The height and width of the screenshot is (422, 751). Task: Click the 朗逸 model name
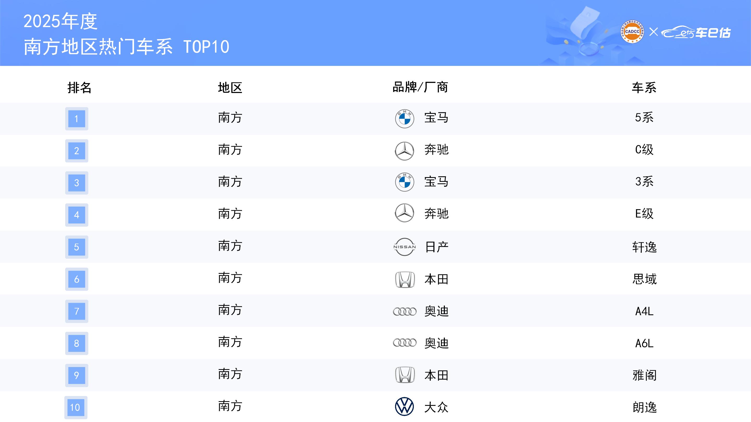tap(644, 407)
